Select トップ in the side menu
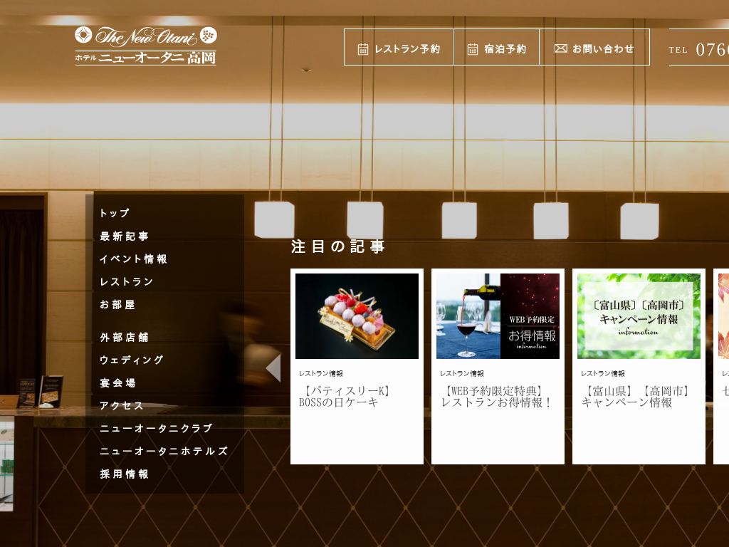The image size is (729, 547). [115, 213]
